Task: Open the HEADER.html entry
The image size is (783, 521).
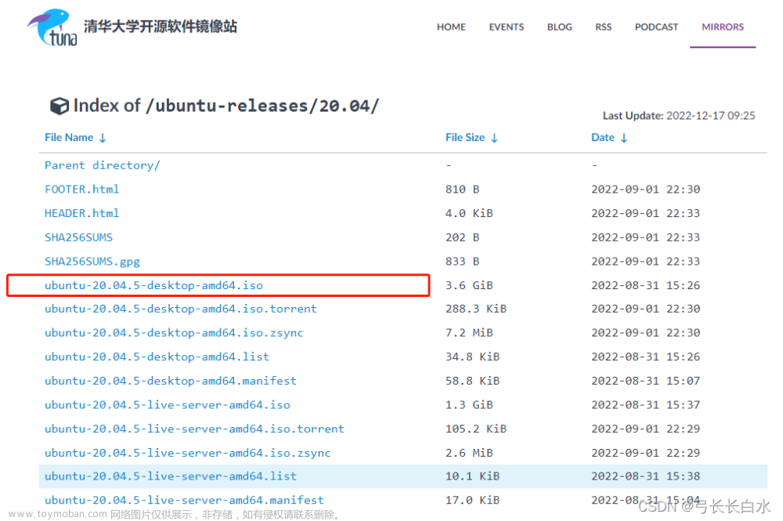Action: [x=81, y=212]
